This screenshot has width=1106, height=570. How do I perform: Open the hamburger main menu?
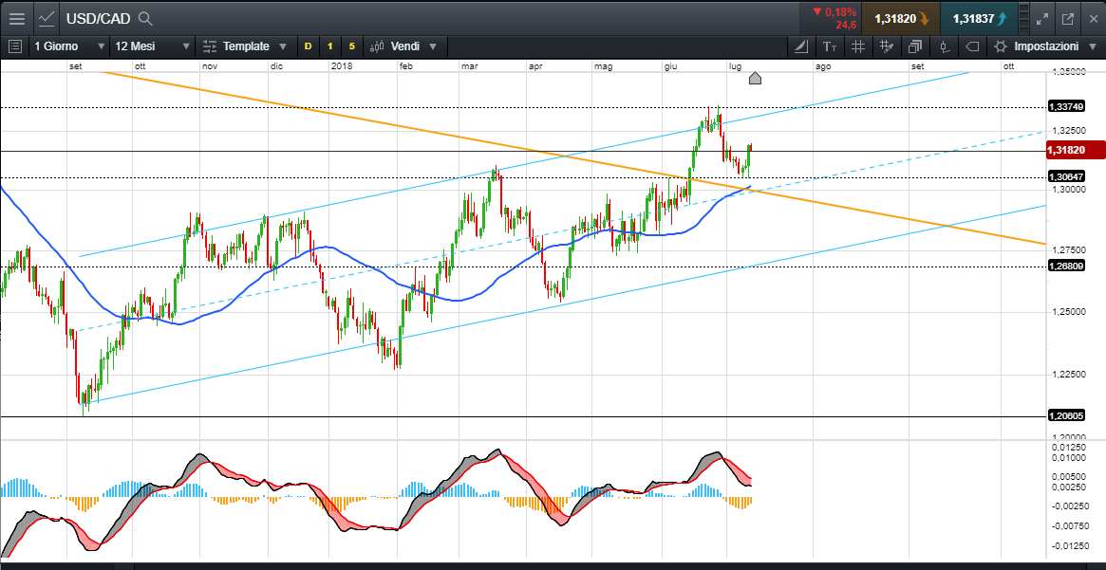tap(17, 19)
